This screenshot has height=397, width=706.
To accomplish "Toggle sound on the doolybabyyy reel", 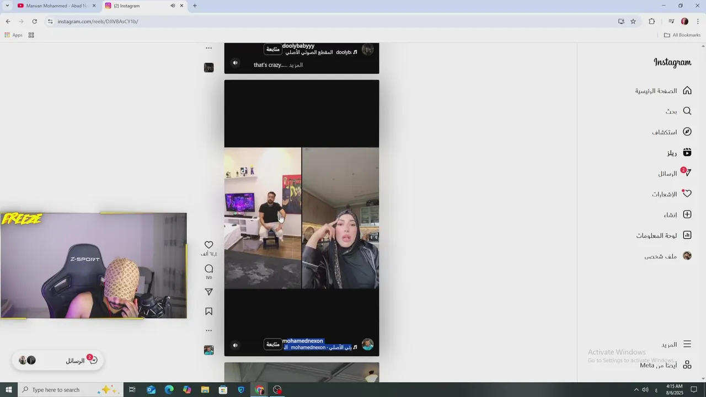I will 235,62.
